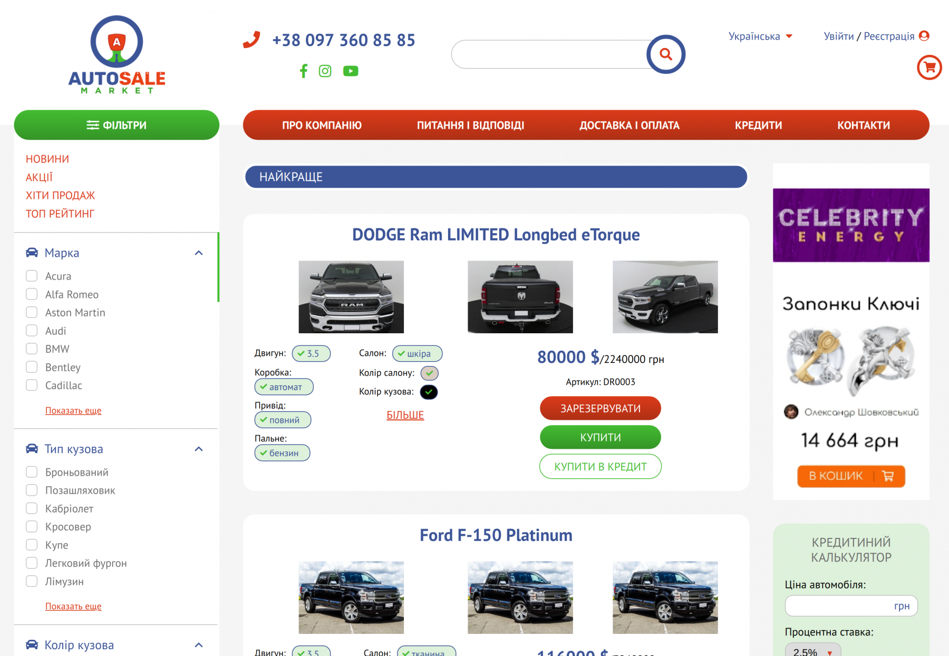This screenshot has width=949, height=656.
Task: Click the green ФІЛЬТРИ button
Action: [117, 125]
